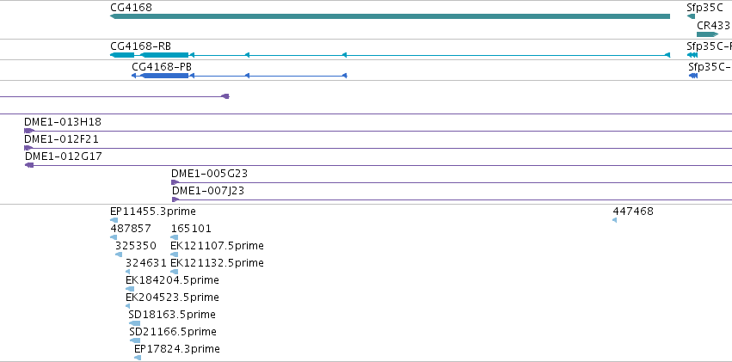This screenshot has width=732, height=362.
Task: Select the DME1-013H18 clone arrow start
Action: coord(29,131)
